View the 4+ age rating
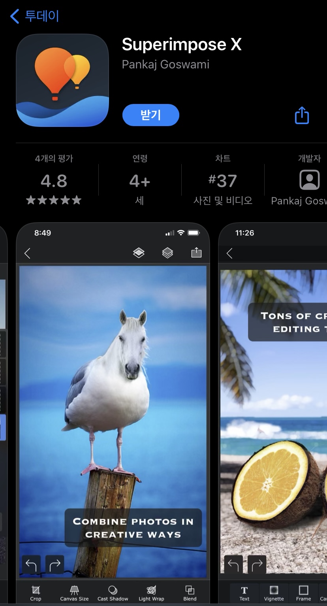This screenshot has width=327, height=606. point(140,181)
